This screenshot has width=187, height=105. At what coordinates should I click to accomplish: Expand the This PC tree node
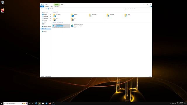[41, 29]
